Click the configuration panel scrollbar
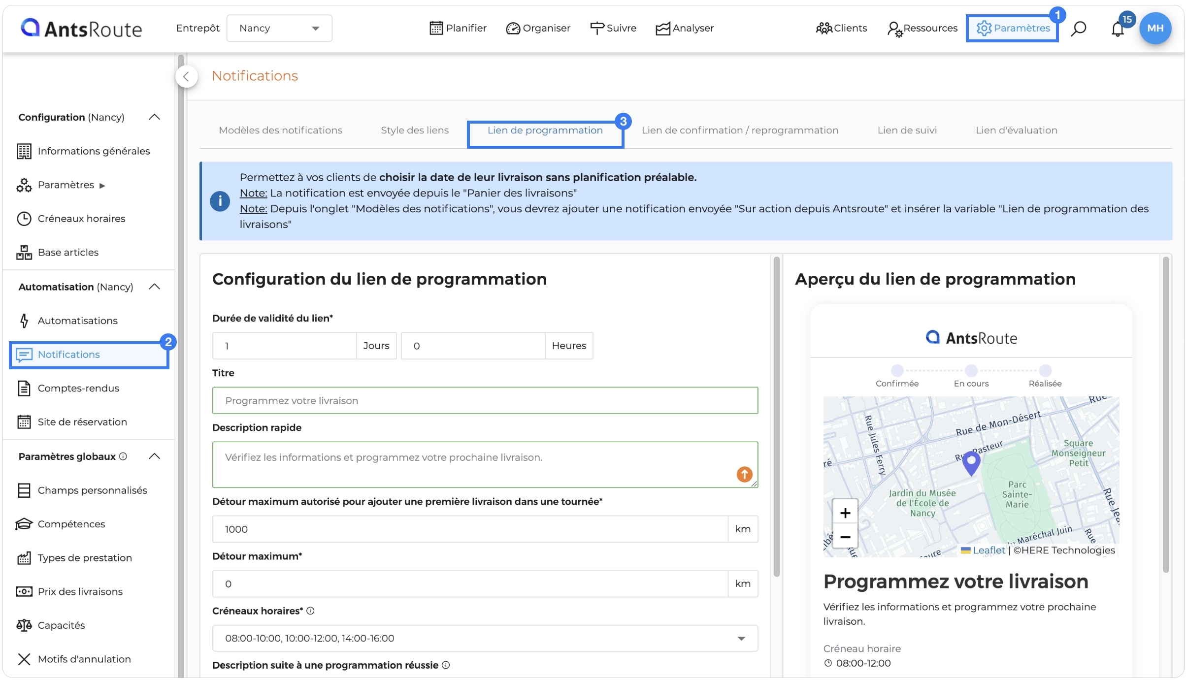1187x680 pixels. point(777,416)
